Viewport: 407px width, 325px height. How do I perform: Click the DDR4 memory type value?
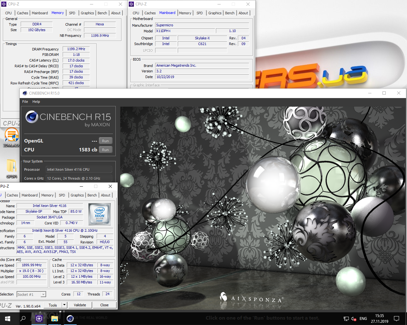click(x=37, y=24)
